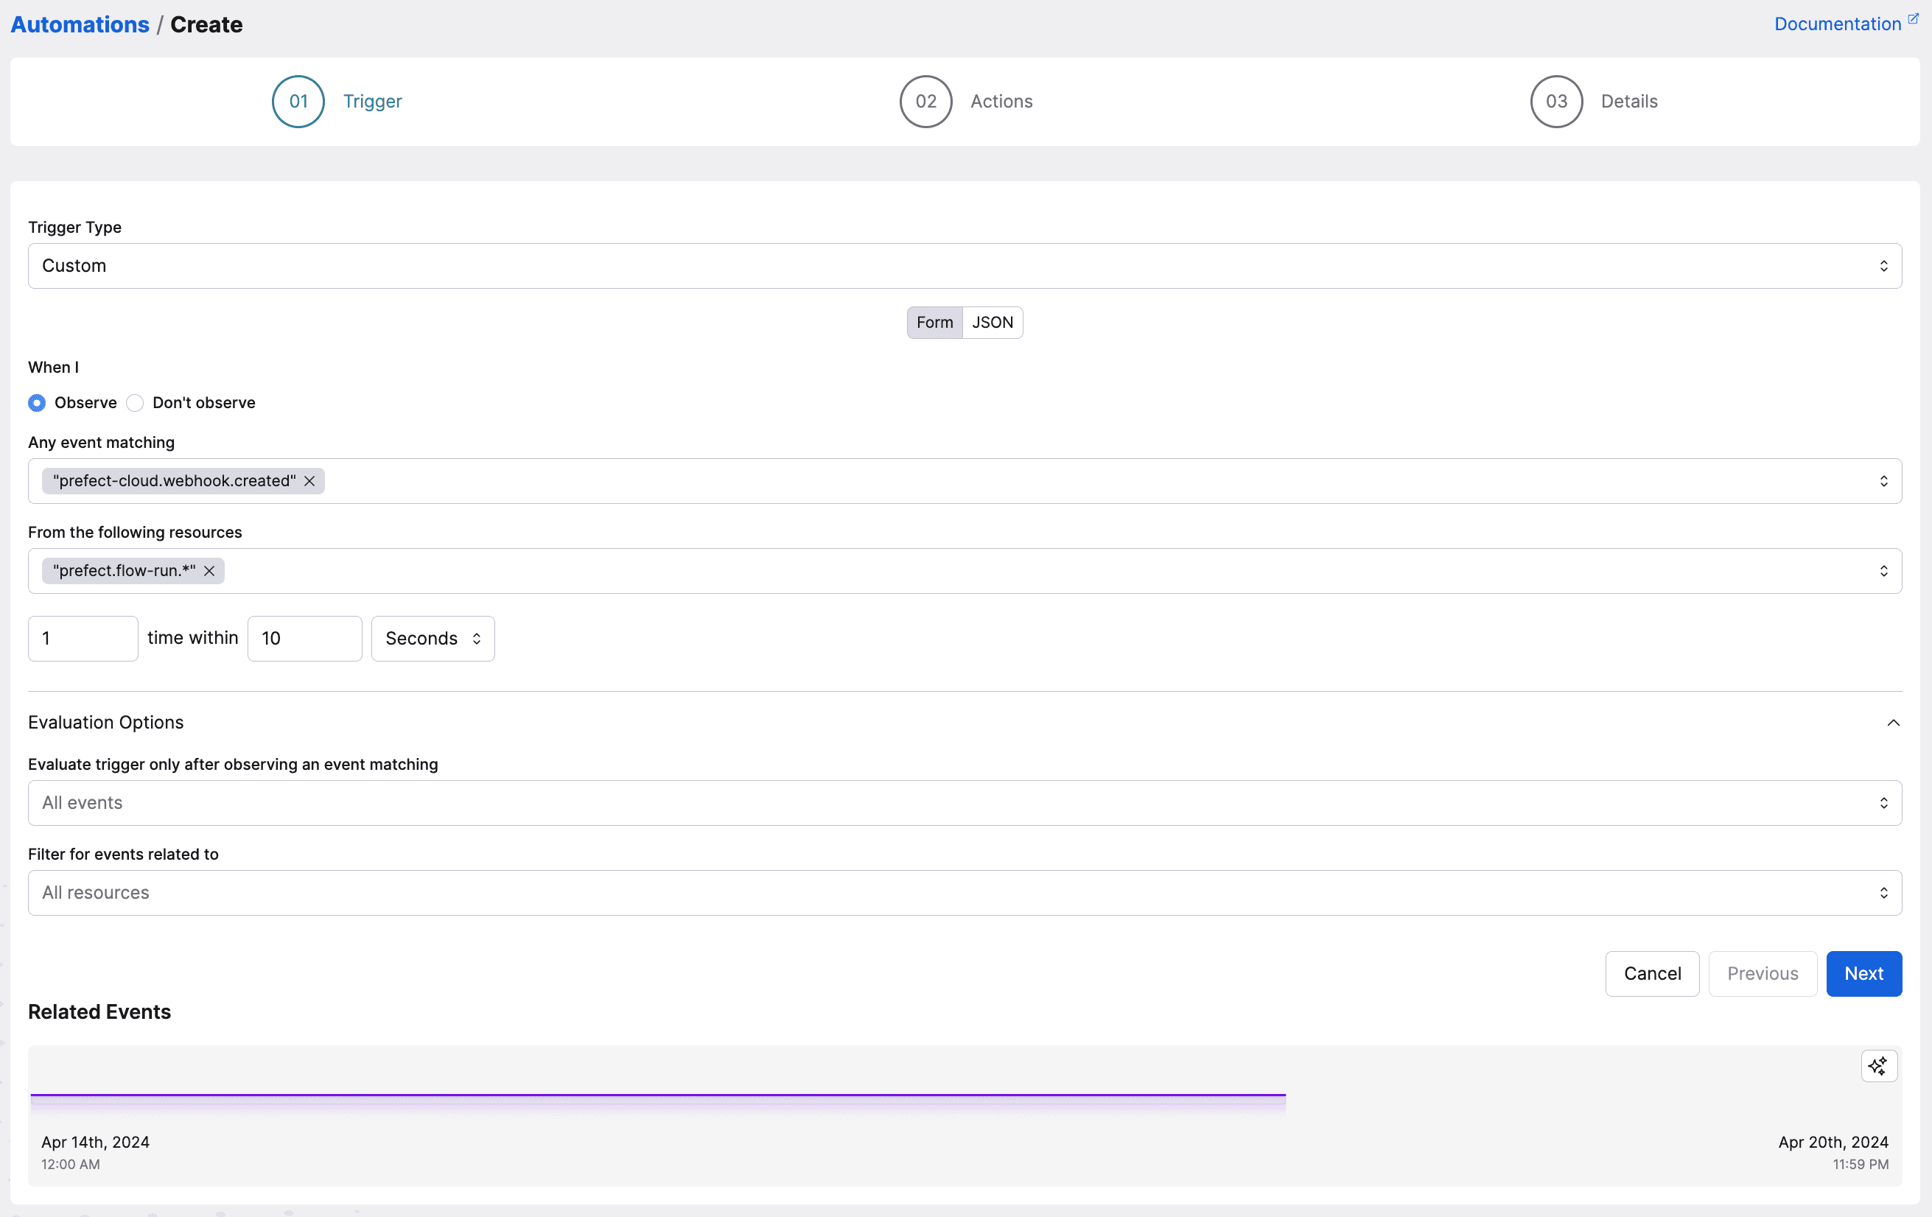Remove the prefect-cloud.webhook.created tag
The height and width of the screenshot is (1217, 1932).
pyautogui.click(x=309, y=480)
